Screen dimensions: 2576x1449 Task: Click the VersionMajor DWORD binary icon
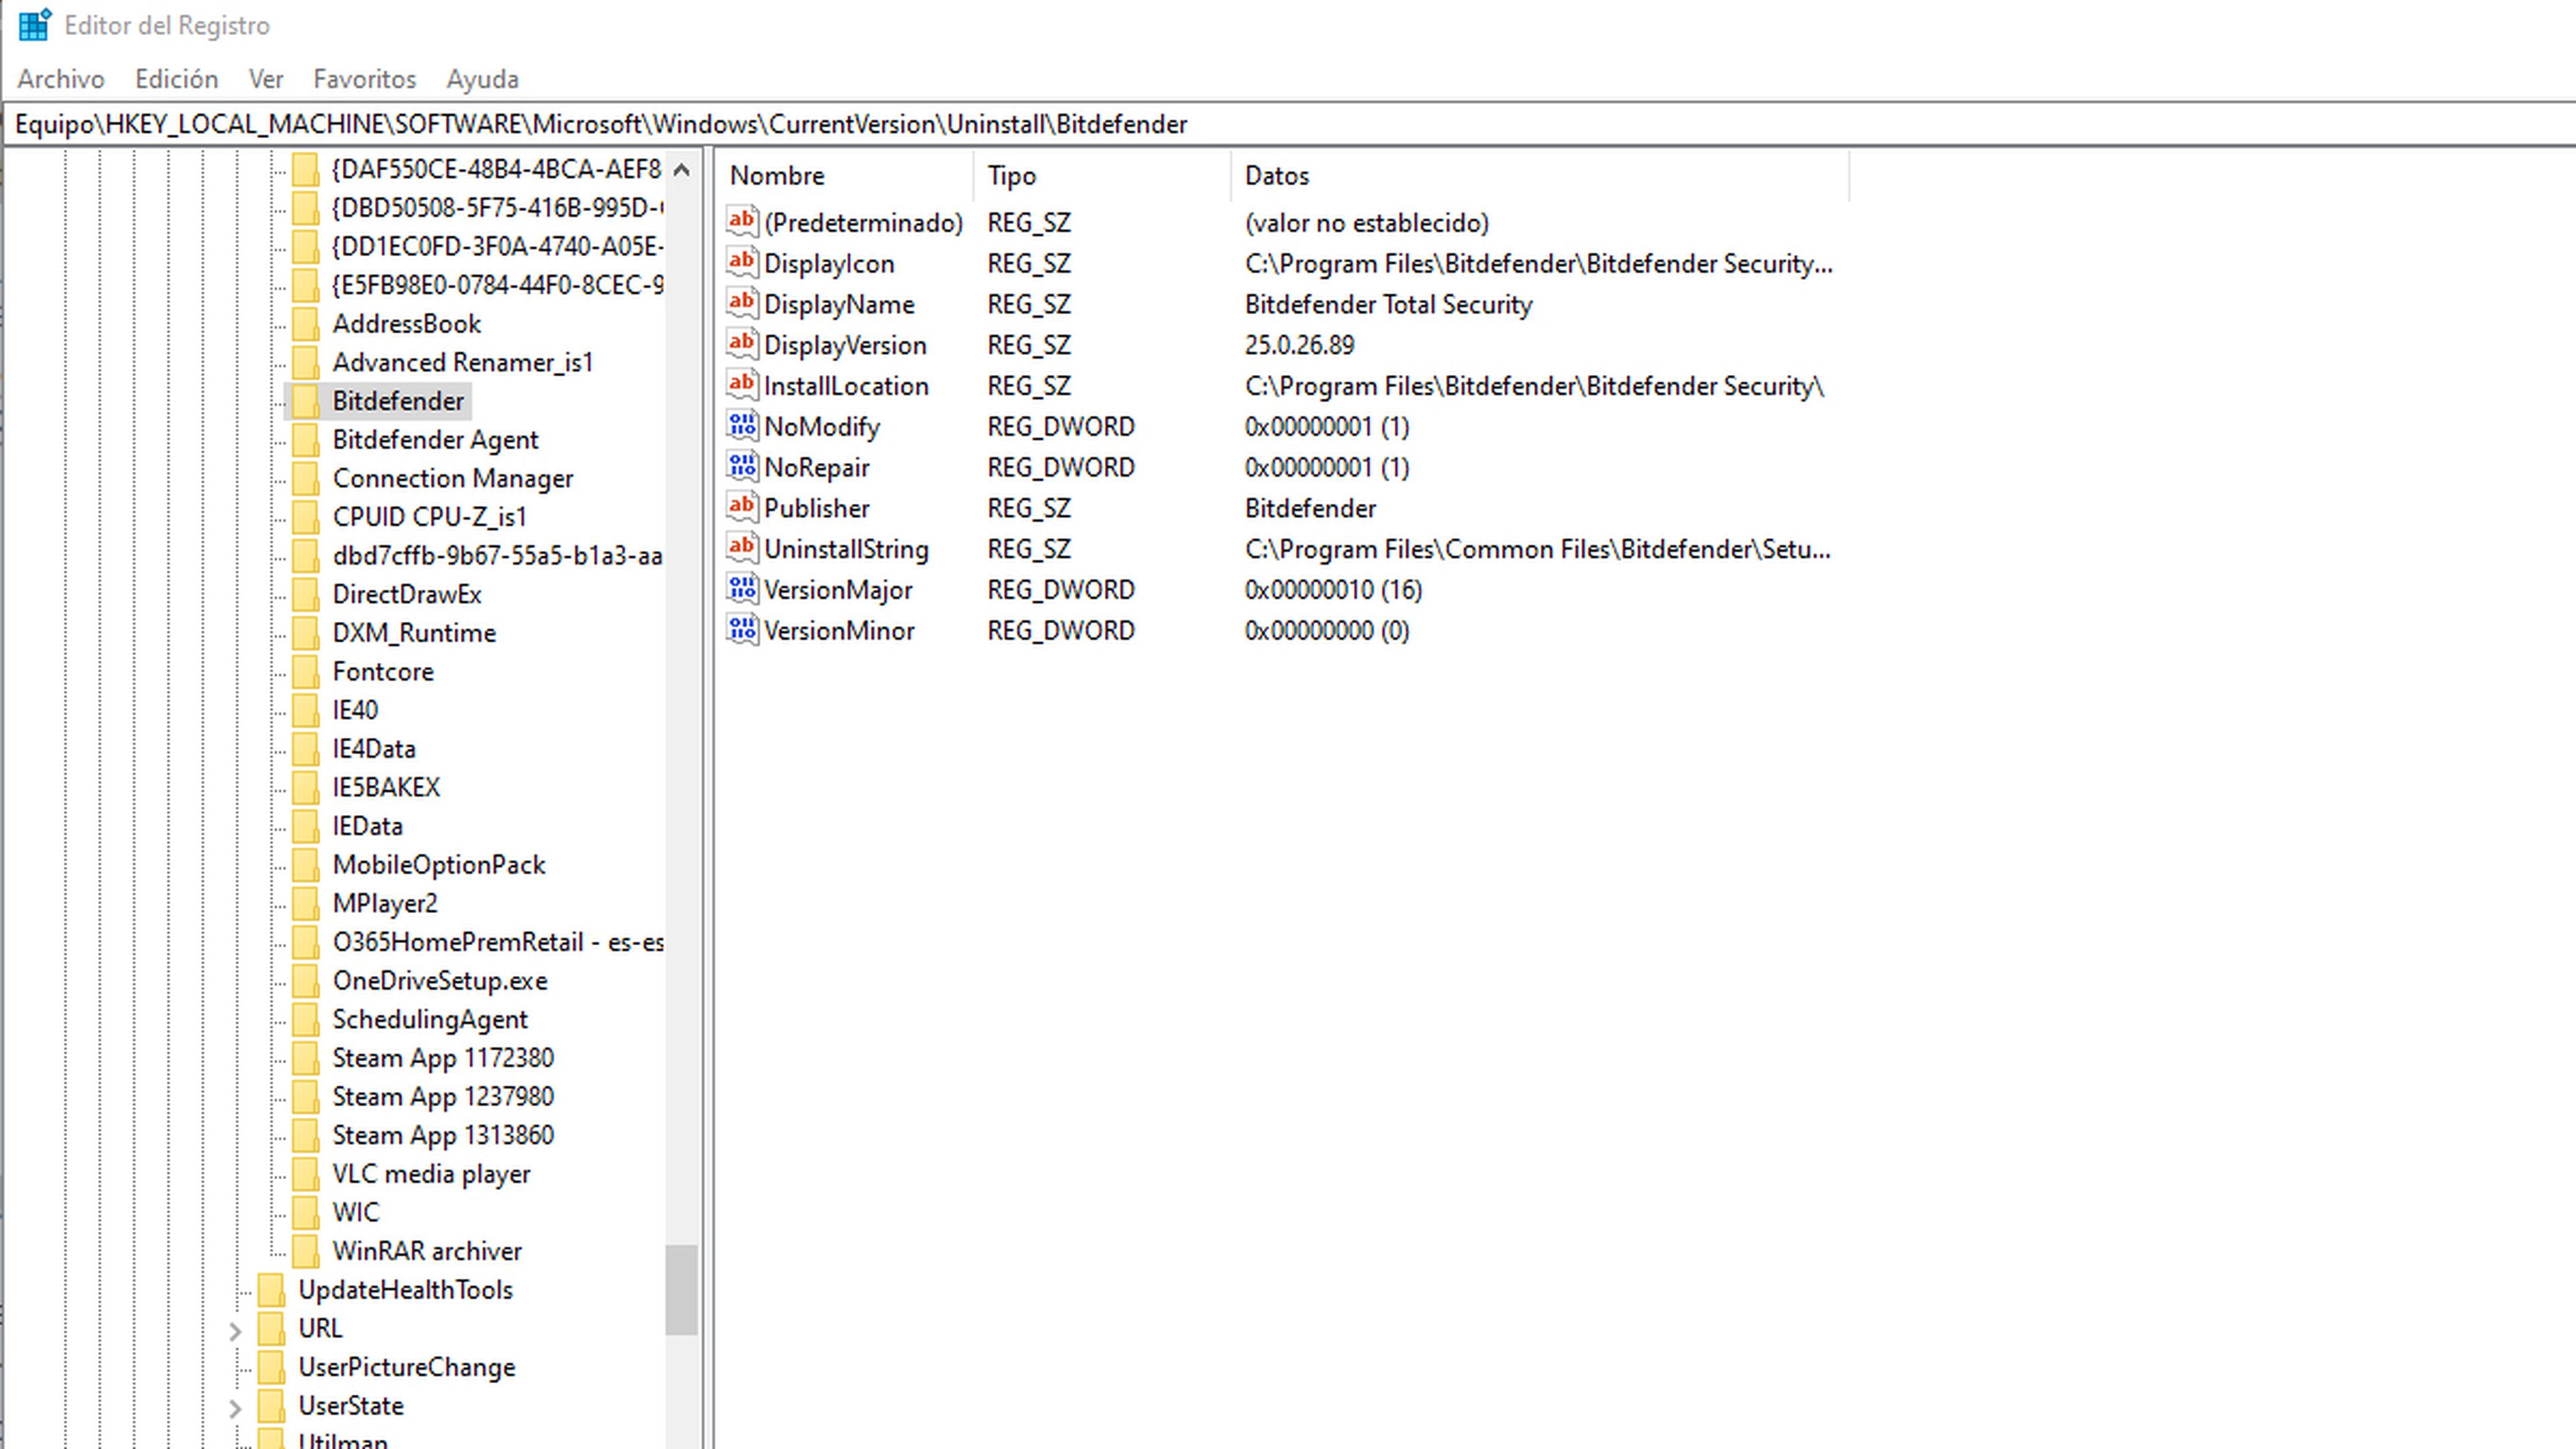point(742,589)
